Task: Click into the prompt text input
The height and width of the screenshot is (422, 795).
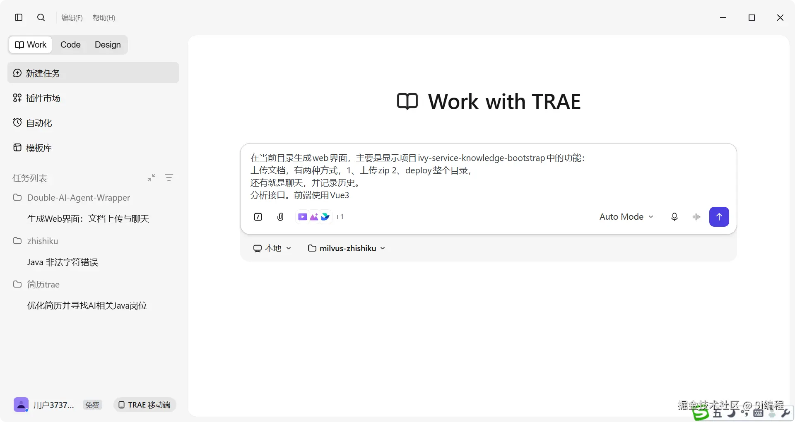Action: [x=488, y=176]
